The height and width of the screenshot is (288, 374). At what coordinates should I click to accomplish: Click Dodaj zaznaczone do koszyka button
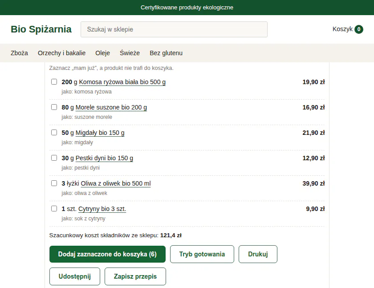pos(107,254)
